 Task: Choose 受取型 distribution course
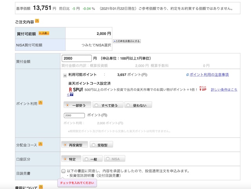[x=101, y=145]
